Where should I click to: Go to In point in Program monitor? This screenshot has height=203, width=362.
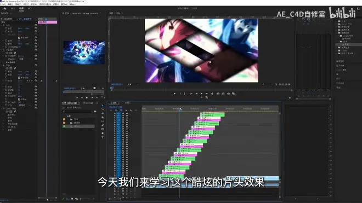coord(191,94)
